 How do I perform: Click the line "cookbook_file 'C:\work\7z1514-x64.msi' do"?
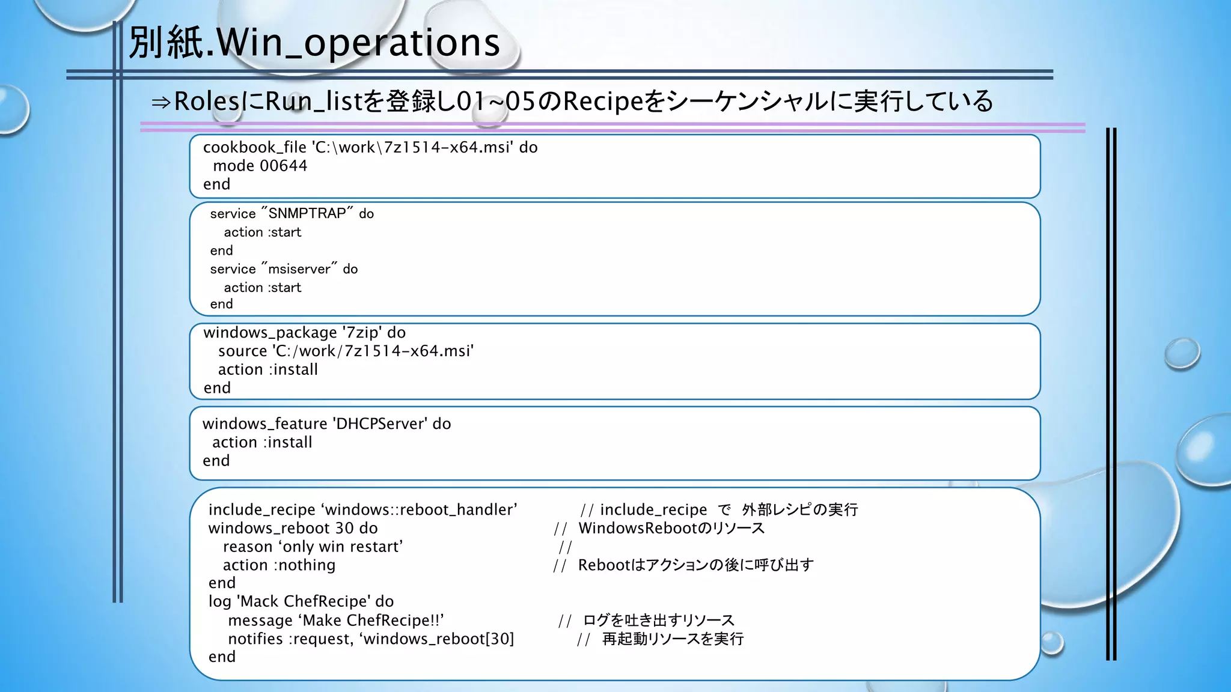370,147
